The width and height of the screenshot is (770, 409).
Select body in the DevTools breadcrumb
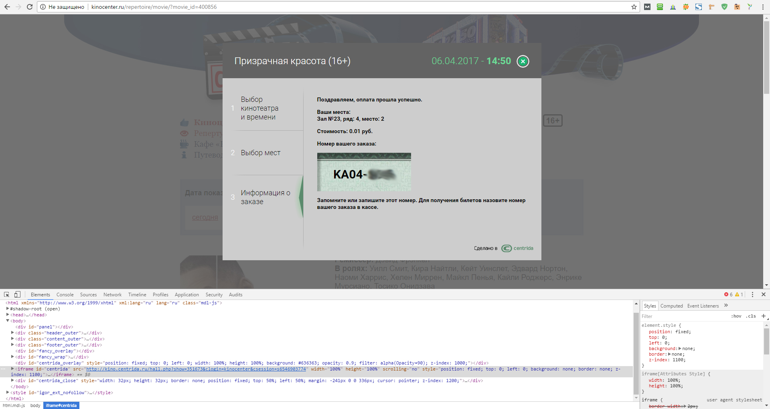(x=35, y=405)
